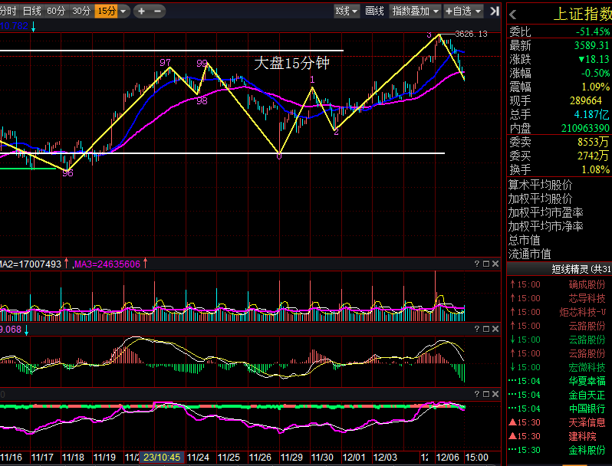Screen dimensions: 612x466
Task: Open 金科股份 alert row
Action: pos(559,450)
